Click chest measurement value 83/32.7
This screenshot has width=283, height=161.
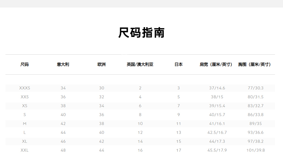tap(255, 106)
